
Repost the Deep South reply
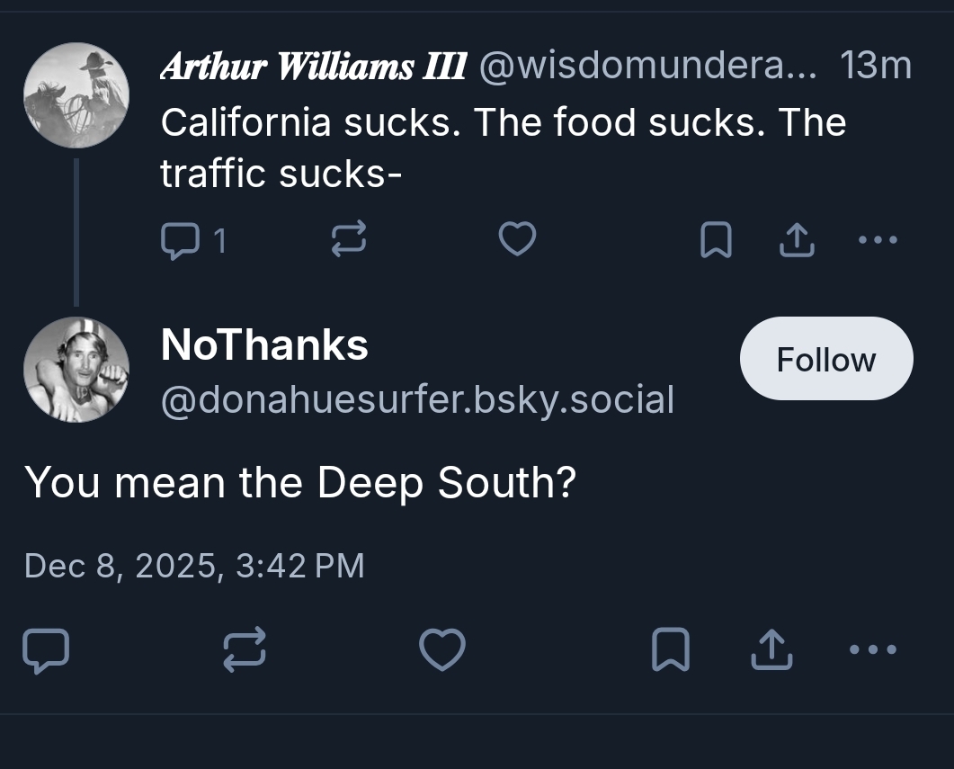pyautogui.click(x=245, y=650)
